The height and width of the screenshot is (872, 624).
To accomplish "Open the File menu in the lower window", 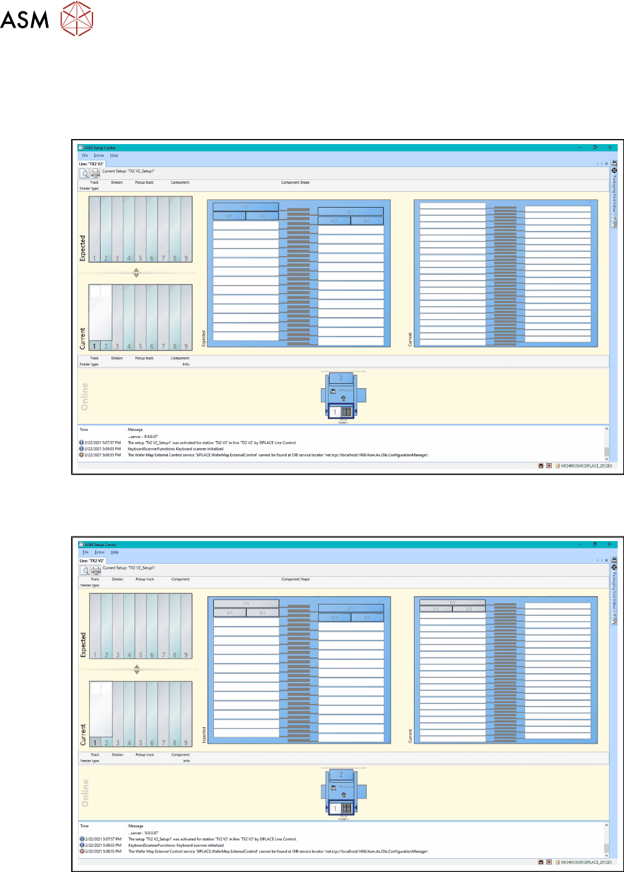I will pos(86,552).
